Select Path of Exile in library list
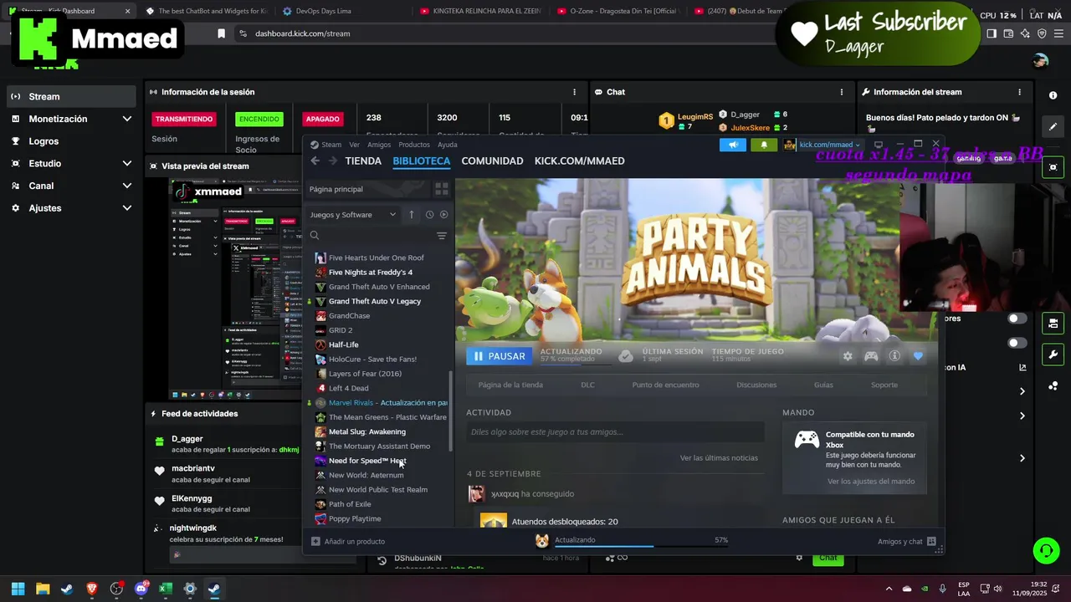1071x602 pixels. point(350,504)
